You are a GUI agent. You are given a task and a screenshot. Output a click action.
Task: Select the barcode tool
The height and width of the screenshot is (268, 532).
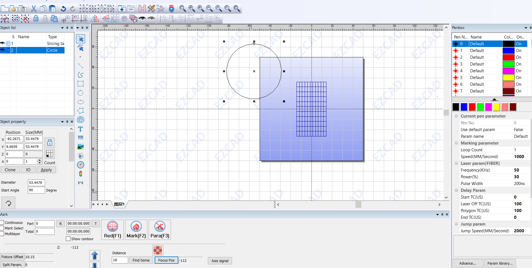coord(81,138)
